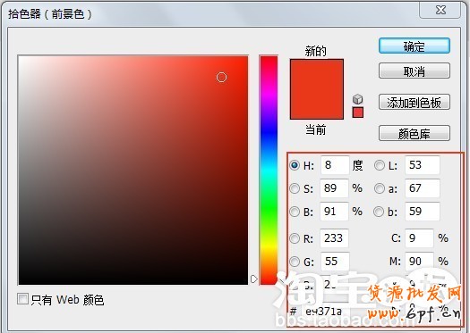Screen dimensions: 470x333
Task: Select the R red radio button
Action: pos(295,238)
